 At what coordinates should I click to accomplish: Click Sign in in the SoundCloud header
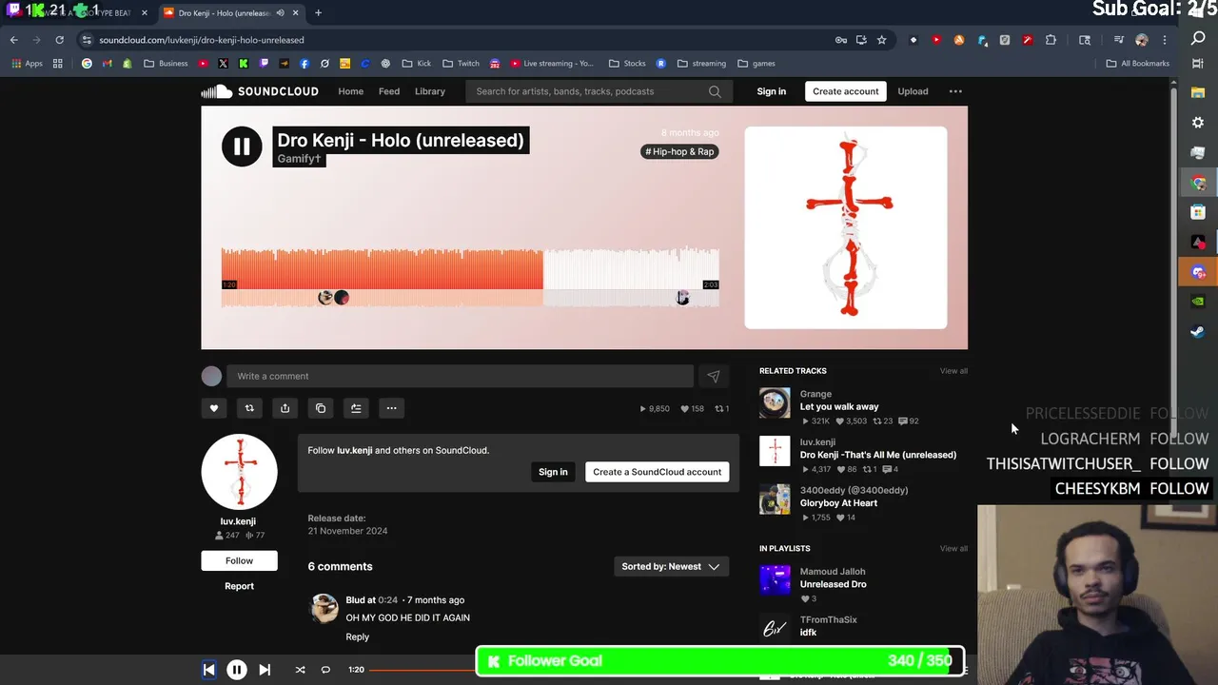coord(772,91)
